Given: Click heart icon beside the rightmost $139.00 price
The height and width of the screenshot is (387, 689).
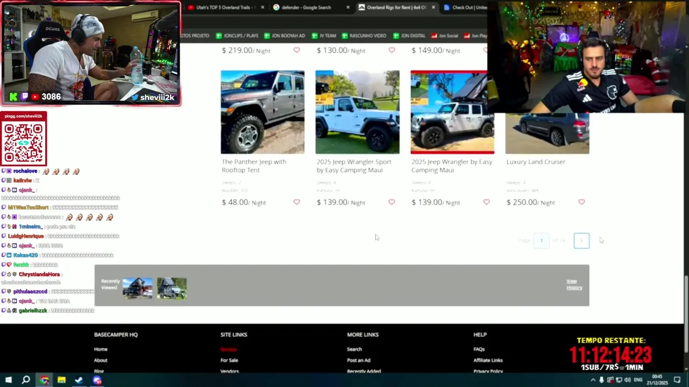Looking at the screenshot, I should (486, 202).
